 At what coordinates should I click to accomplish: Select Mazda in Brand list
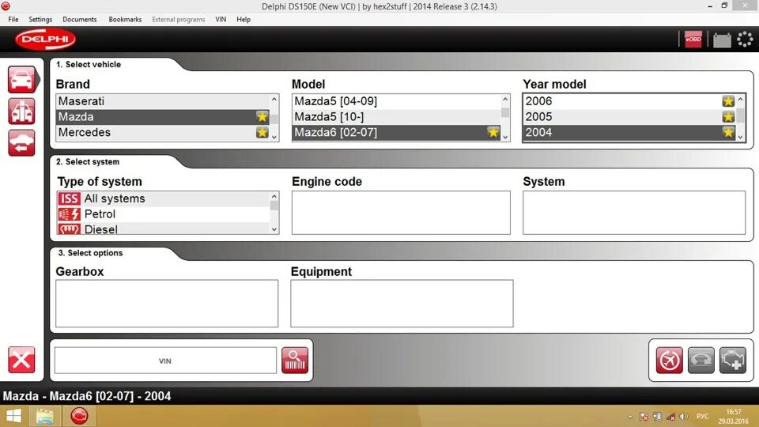(x=163, y=117)
